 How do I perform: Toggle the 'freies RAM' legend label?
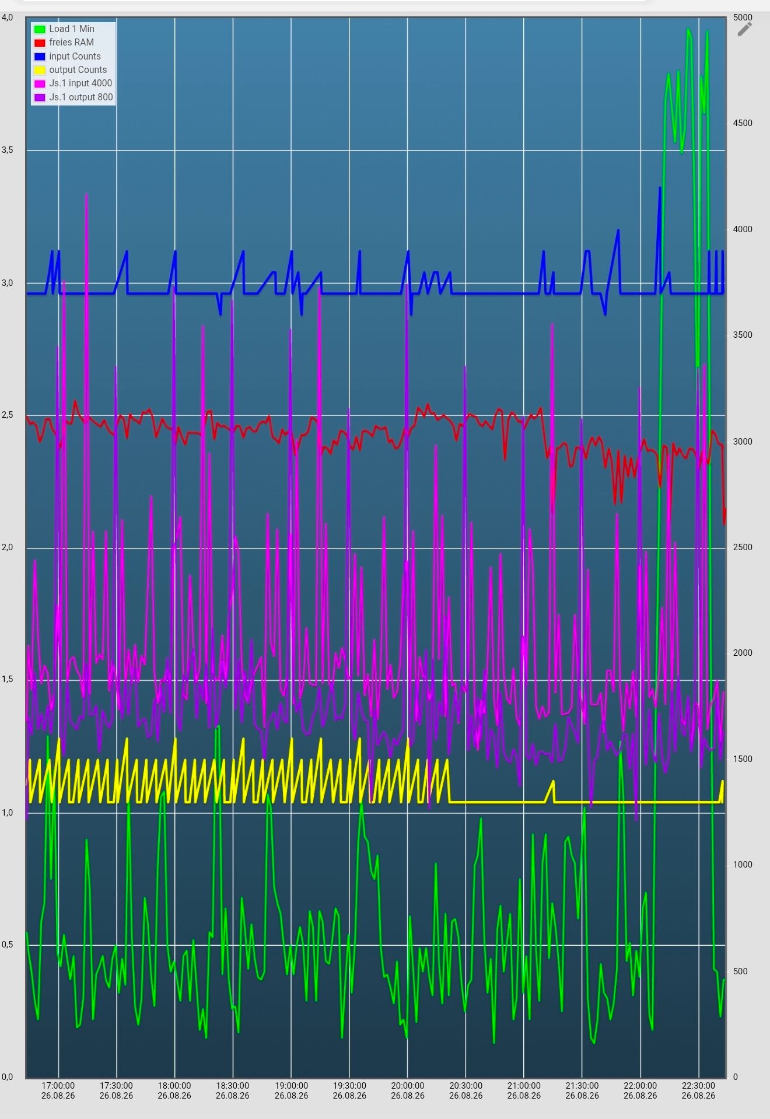click(x=71, y=43)
